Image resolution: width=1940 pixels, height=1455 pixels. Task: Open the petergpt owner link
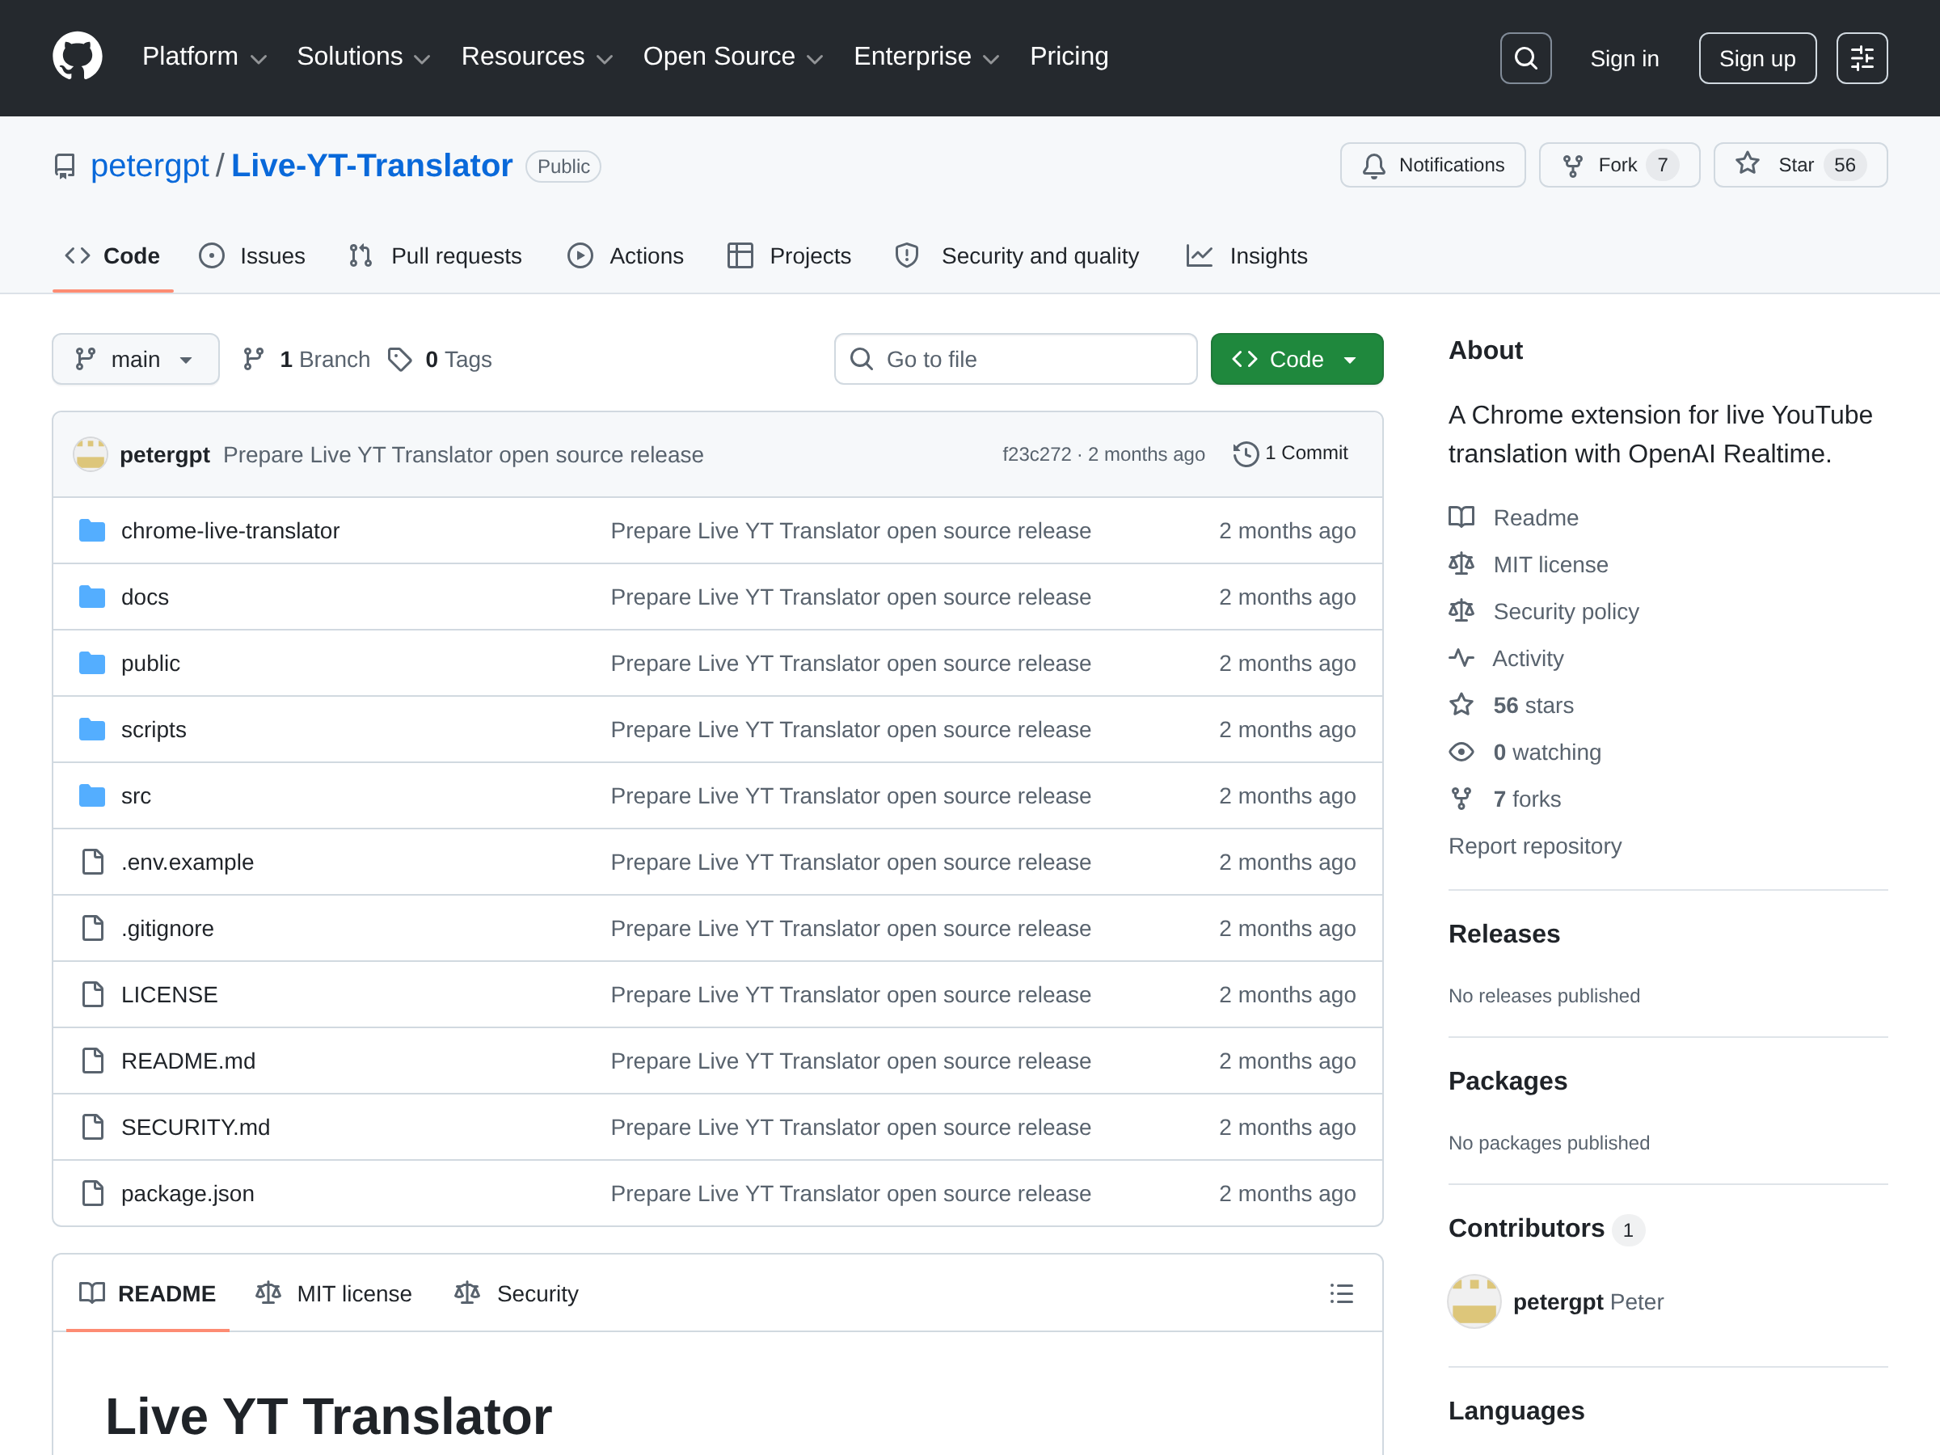point(149,165)
